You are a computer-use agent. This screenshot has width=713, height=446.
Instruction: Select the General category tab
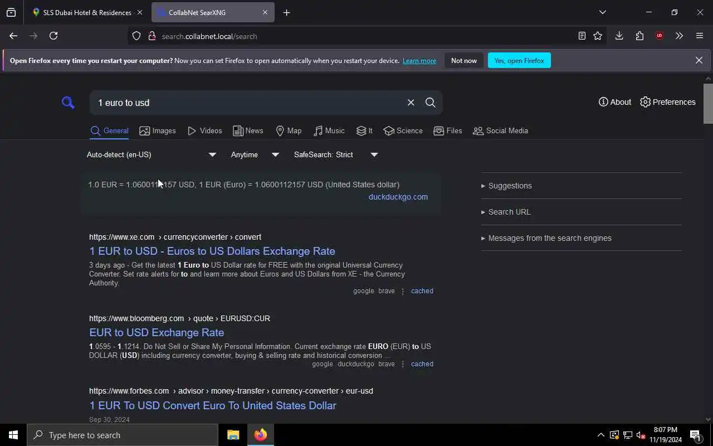point(109,131)
